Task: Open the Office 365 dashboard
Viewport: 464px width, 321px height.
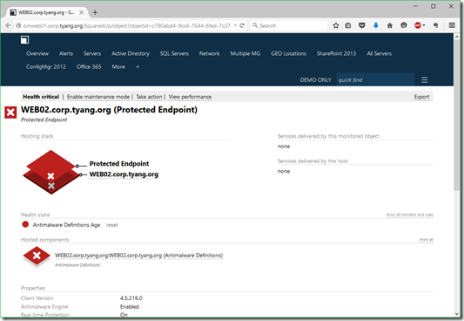Action: (x=89, y=66)
